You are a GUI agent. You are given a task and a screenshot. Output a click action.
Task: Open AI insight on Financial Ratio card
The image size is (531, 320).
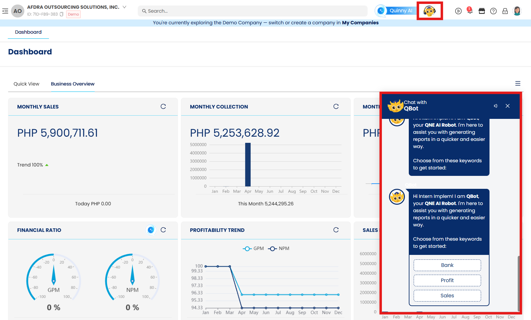[x=151, y=230]
